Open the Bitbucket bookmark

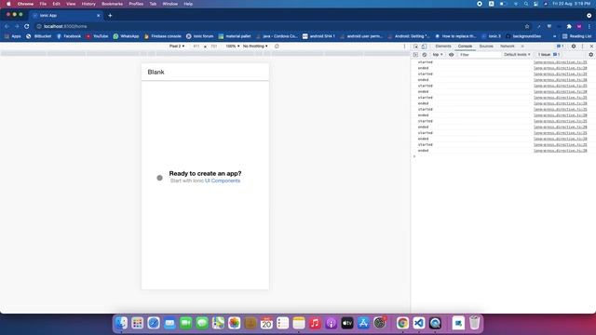(x=39, y=36)
